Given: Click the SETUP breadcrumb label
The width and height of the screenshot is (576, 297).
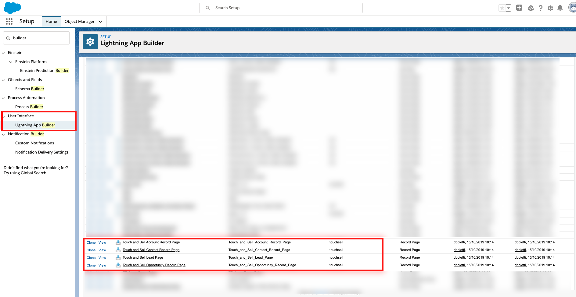Looking at the screenshot, I should pyautogui.click(x=106, y=37).
